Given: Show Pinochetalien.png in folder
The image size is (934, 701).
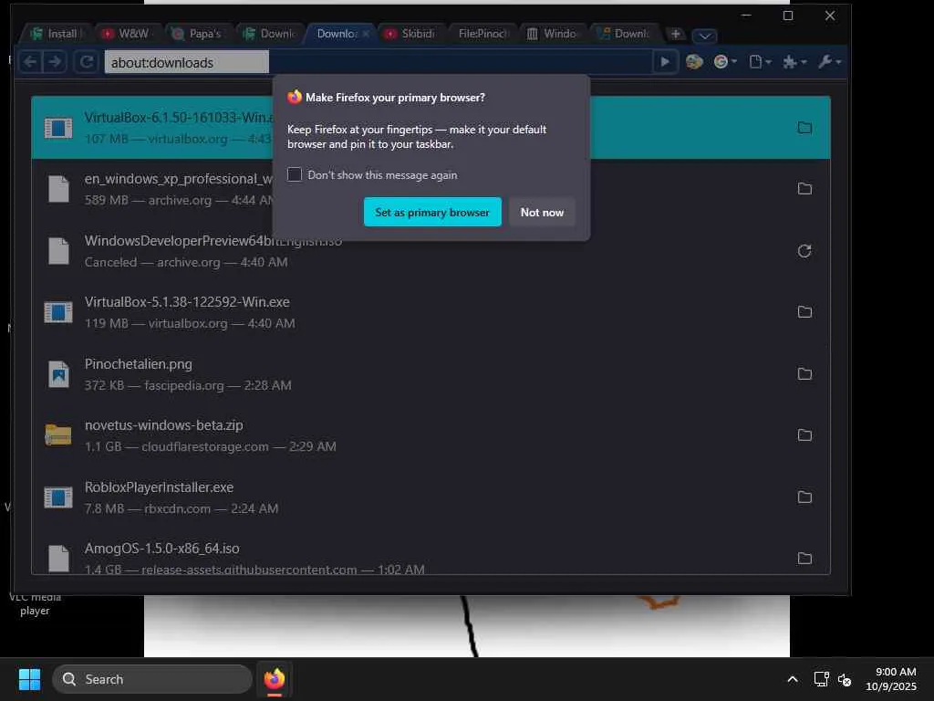Looking at the screenshot, I should pos(804,373).
